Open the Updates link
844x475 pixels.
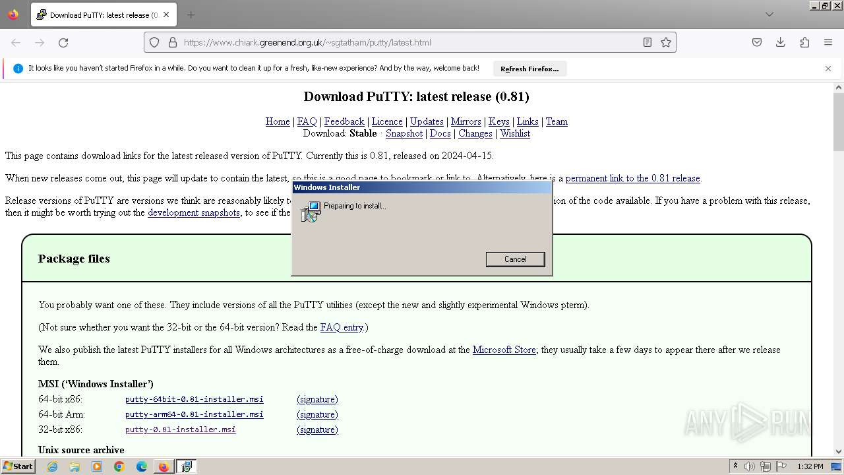427,121
